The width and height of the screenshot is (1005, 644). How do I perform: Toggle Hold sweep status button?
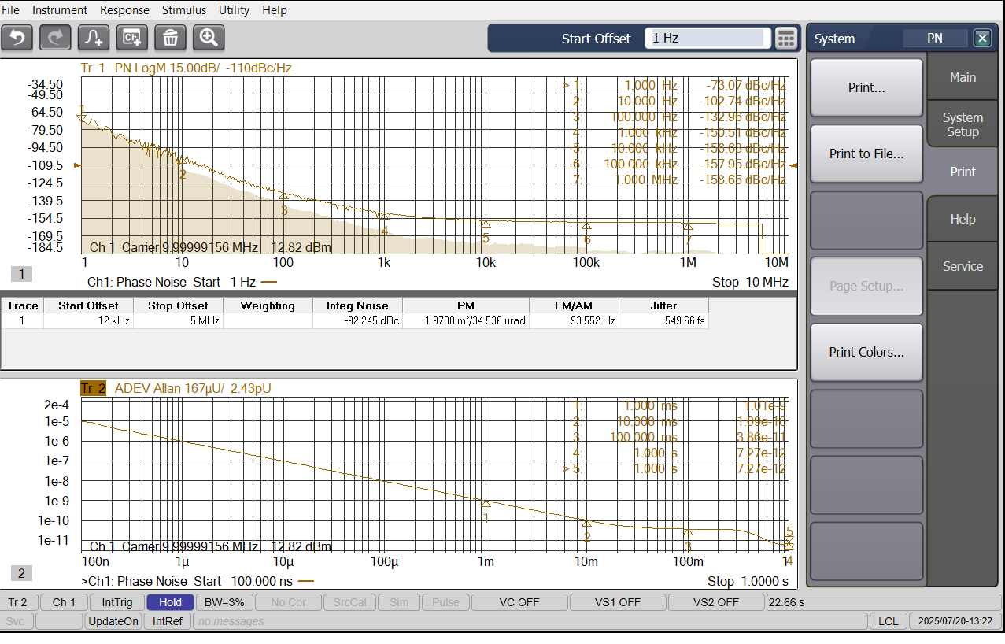[x=170, y=602]
